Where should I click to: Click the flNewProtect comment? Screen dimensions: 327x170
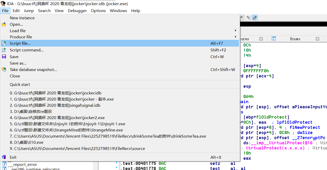pyautogui.click(x=305, y=127)
